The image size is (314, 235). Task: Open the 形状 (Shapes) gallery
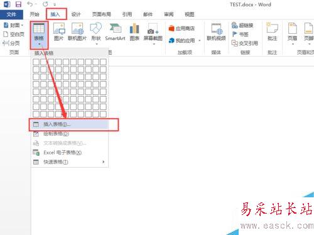tap(96, 33)
